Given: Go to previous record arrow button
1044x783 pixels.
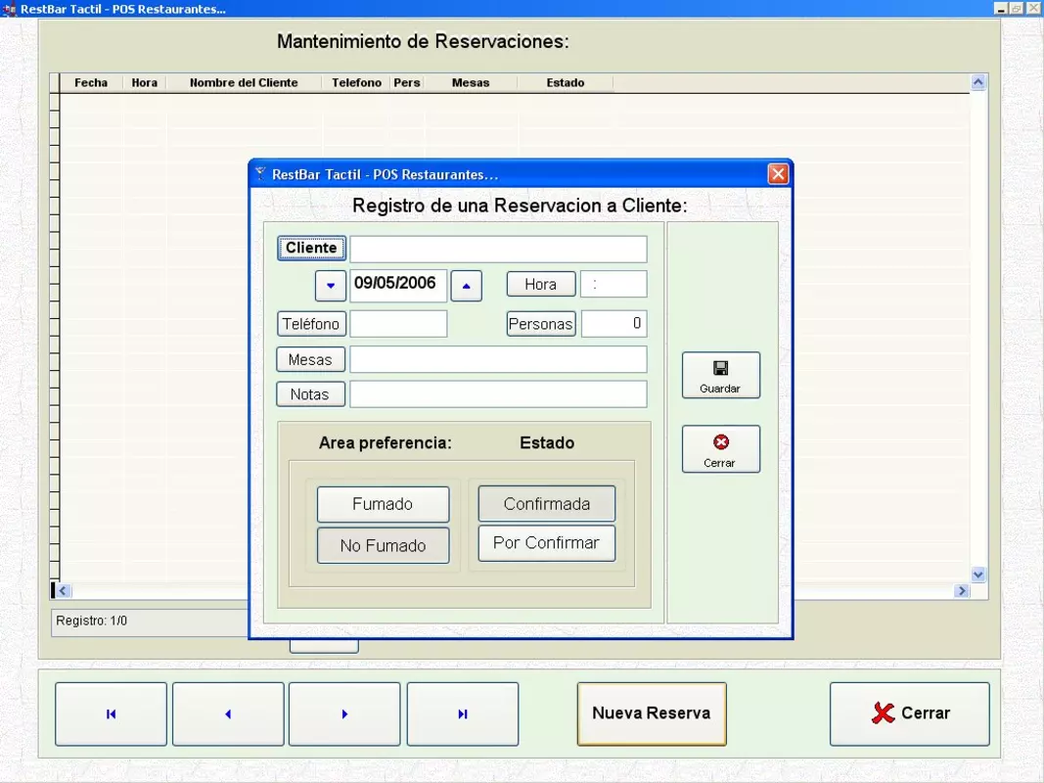Looking at the screenshot, I should click(x=228, y=714).
